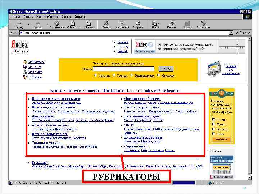The width and height of the screenshot is (259, 194).
Task: Click the Yandex Bar advertisement image
Action: (x=214, y=69)
